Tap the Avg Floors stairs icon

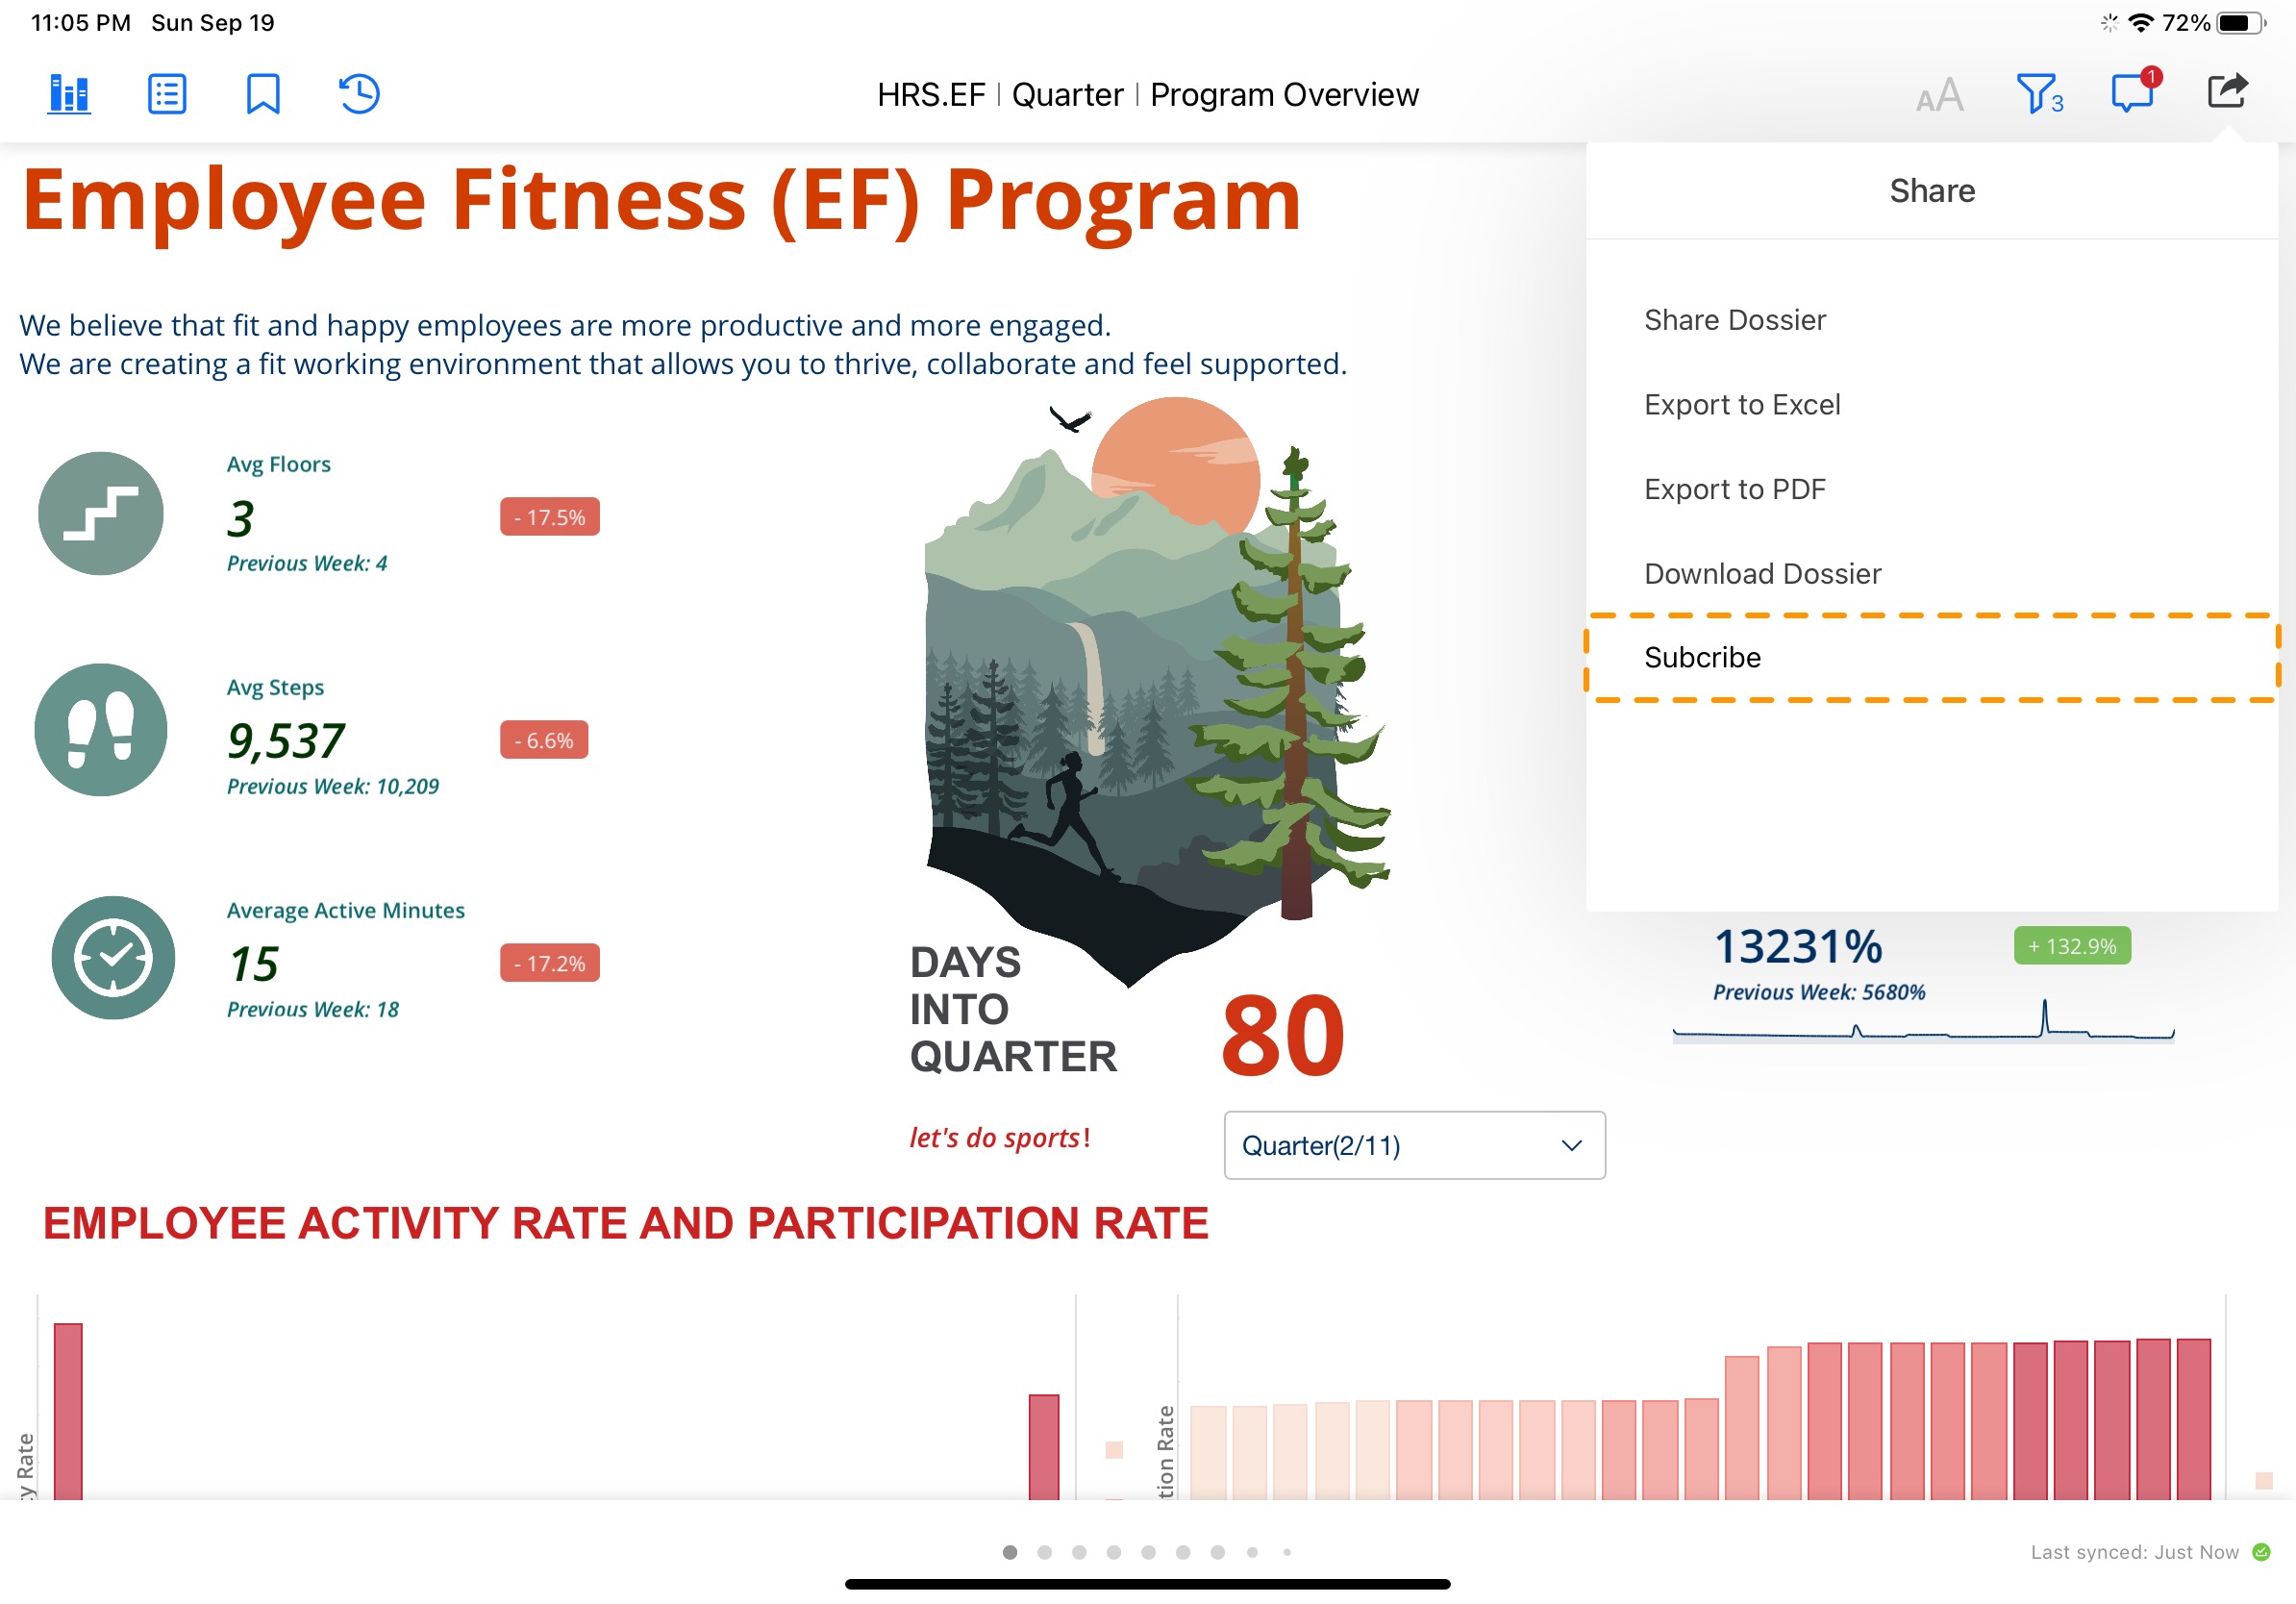(x=101, y=513)
